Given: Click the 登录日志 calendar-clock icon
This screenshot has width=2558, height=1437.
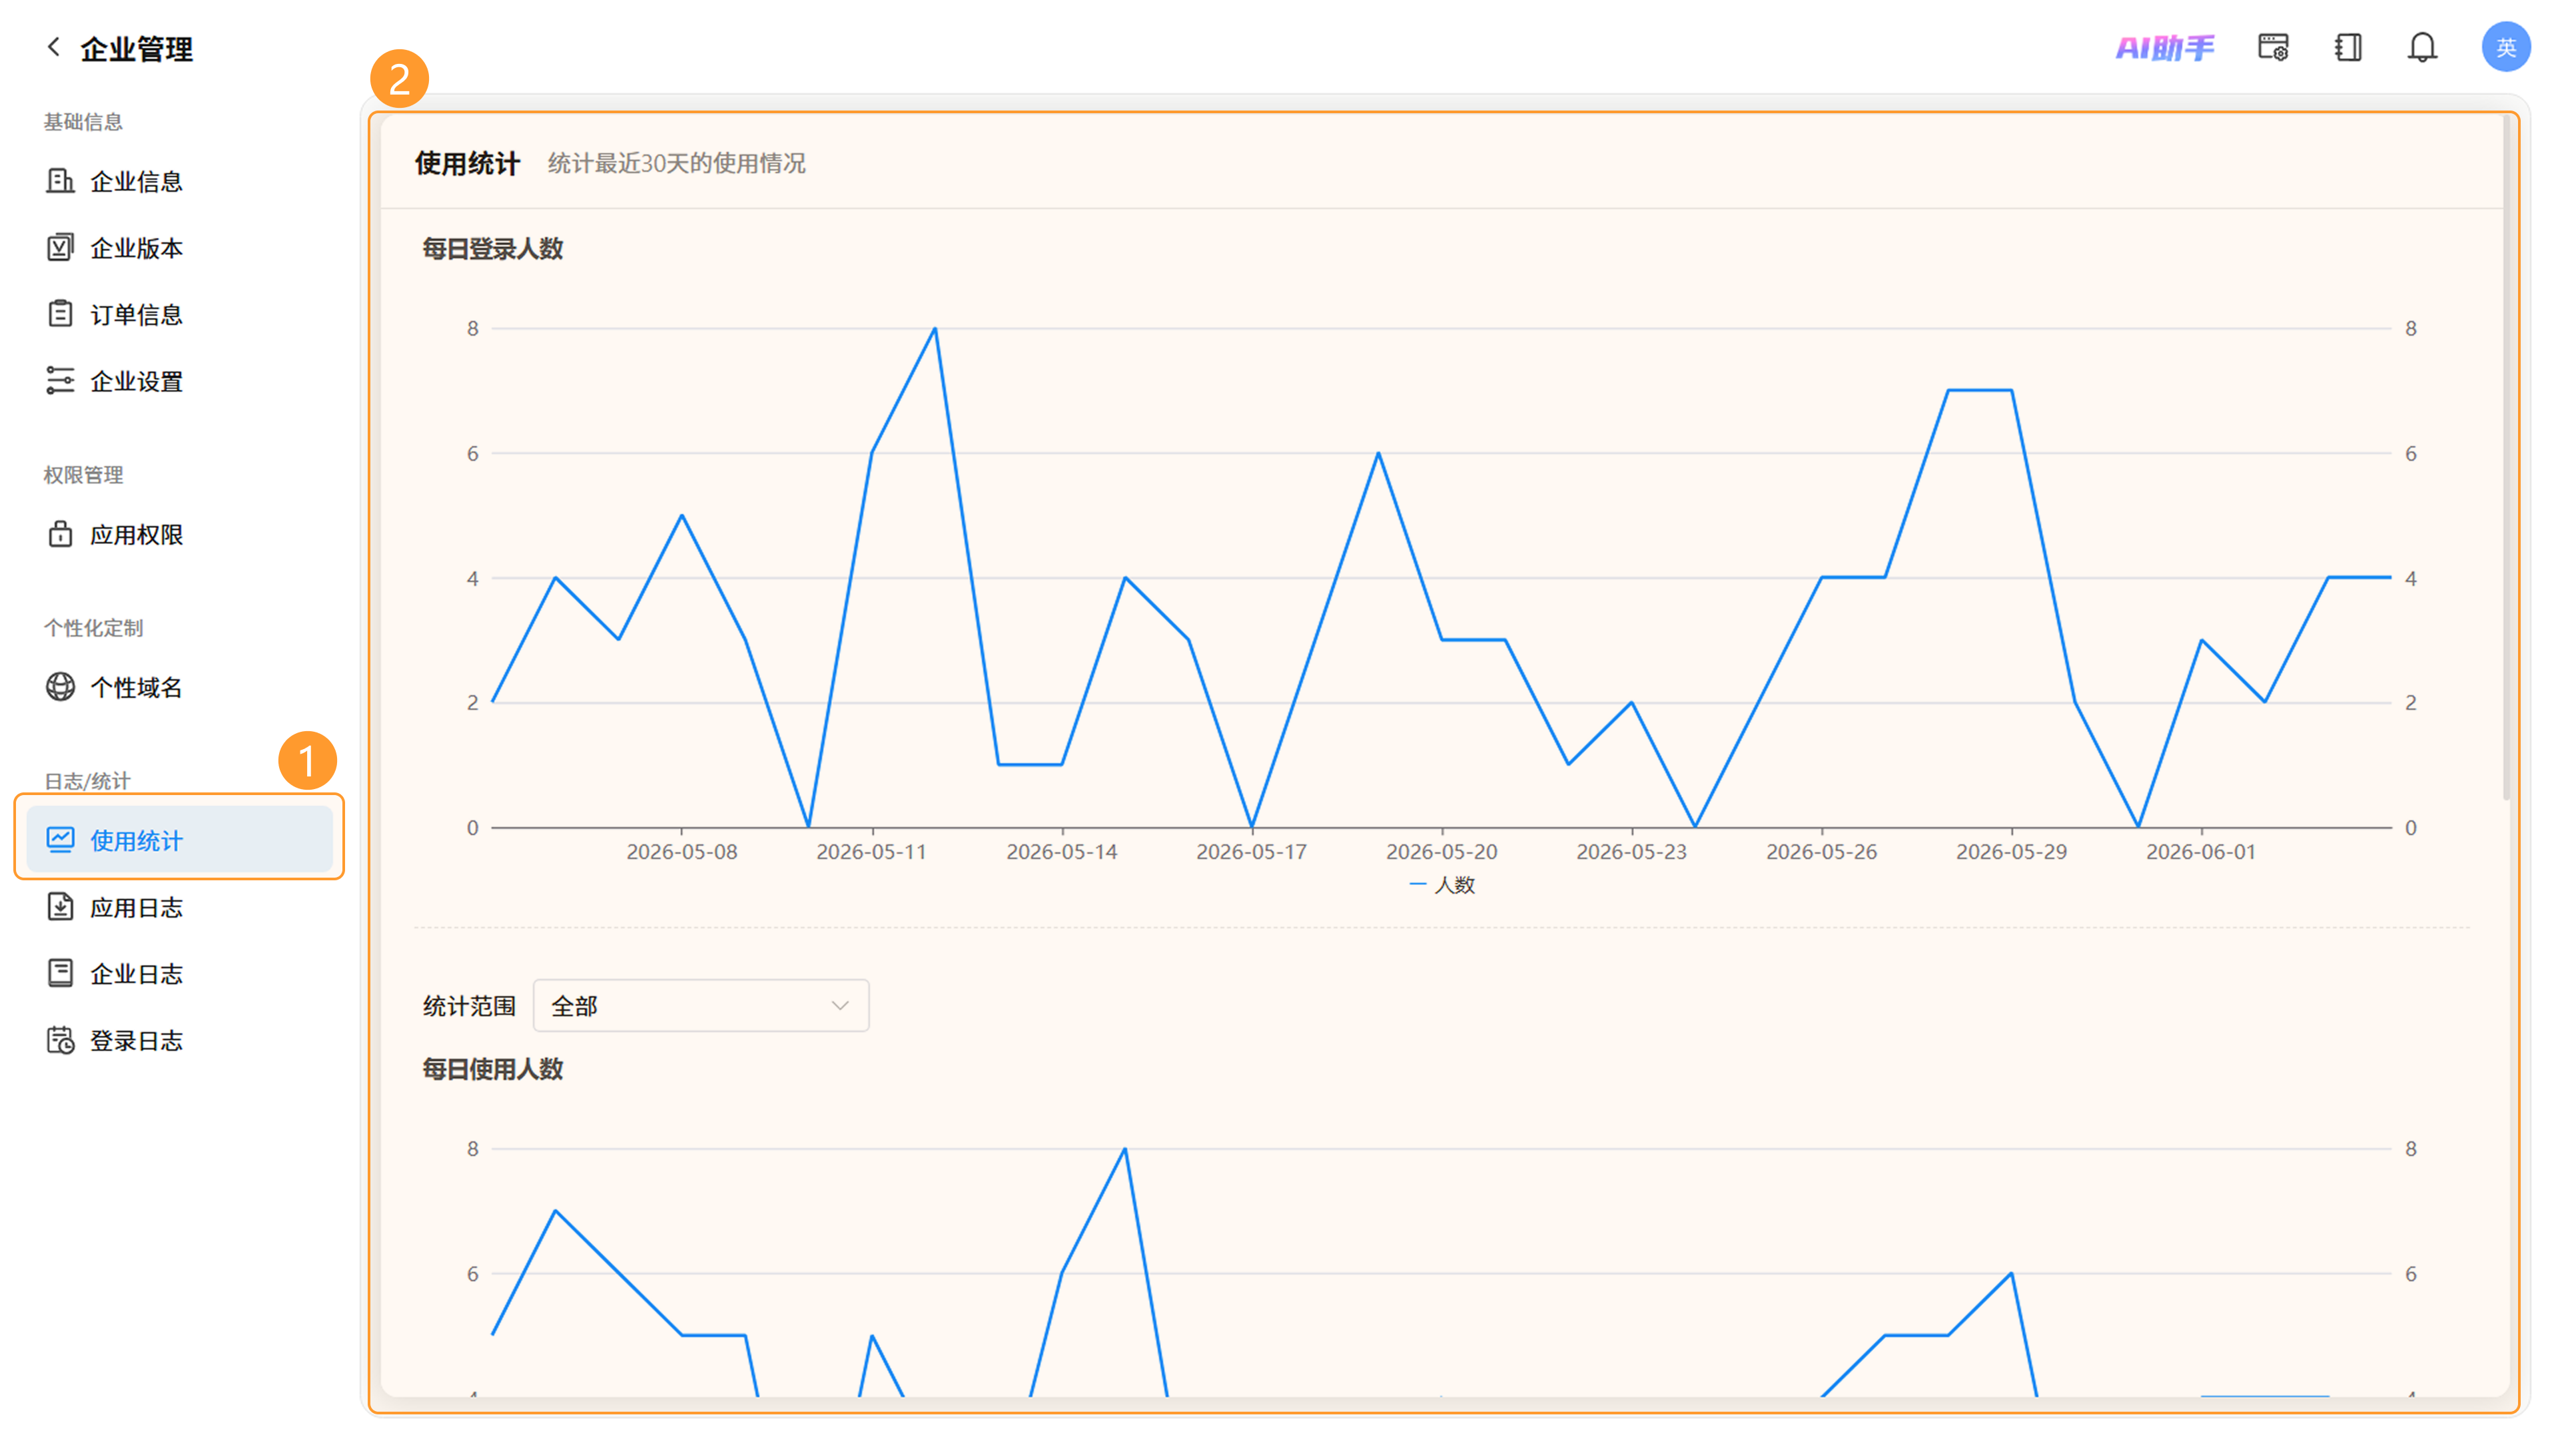Looking at the screenshot, I should coord(61,1039).
